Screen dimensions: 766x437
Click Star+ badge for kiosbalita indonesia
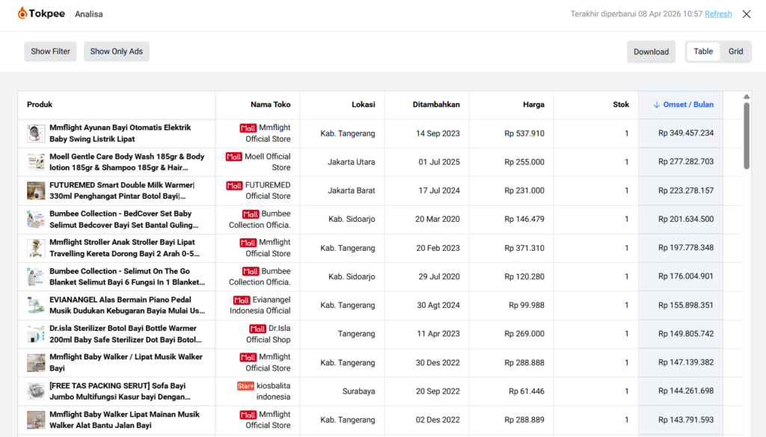[245, 385]
